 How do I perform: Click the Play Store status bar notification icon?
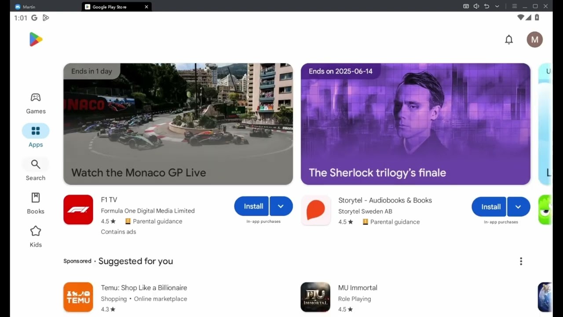coord(46,18)
